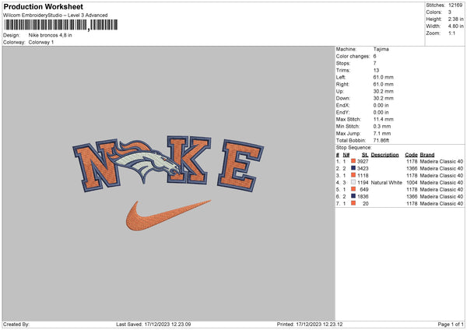Click the Trims value 13

[376, 70]
